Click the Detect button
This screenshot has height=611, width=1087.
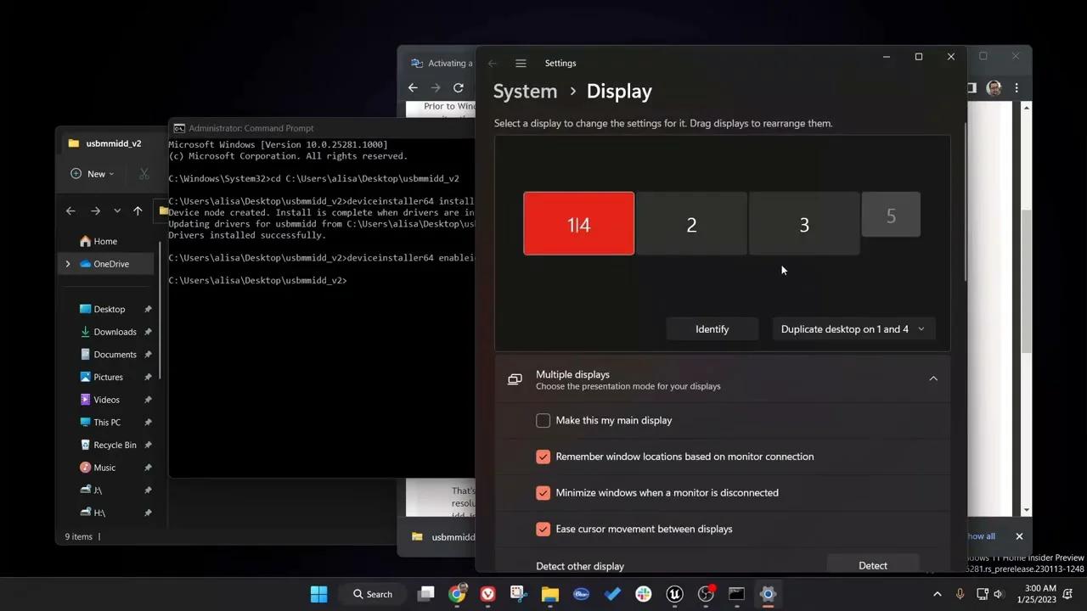(872, 565)
